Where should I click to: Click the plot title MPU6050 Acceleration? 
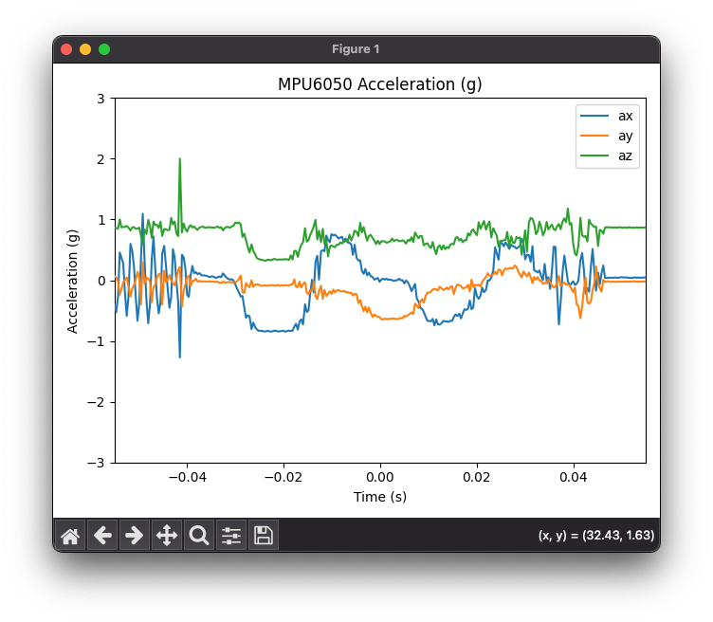pos(379,84)
